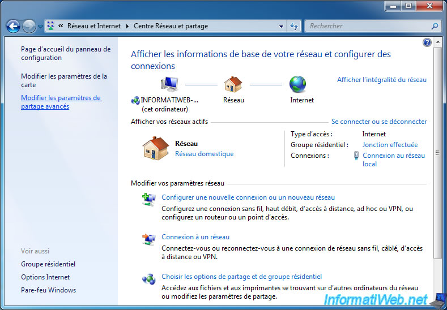Click the Modifier vos paramètres réseau heading
The width and height of the screenshot is (447, 310).
point(177,184)
